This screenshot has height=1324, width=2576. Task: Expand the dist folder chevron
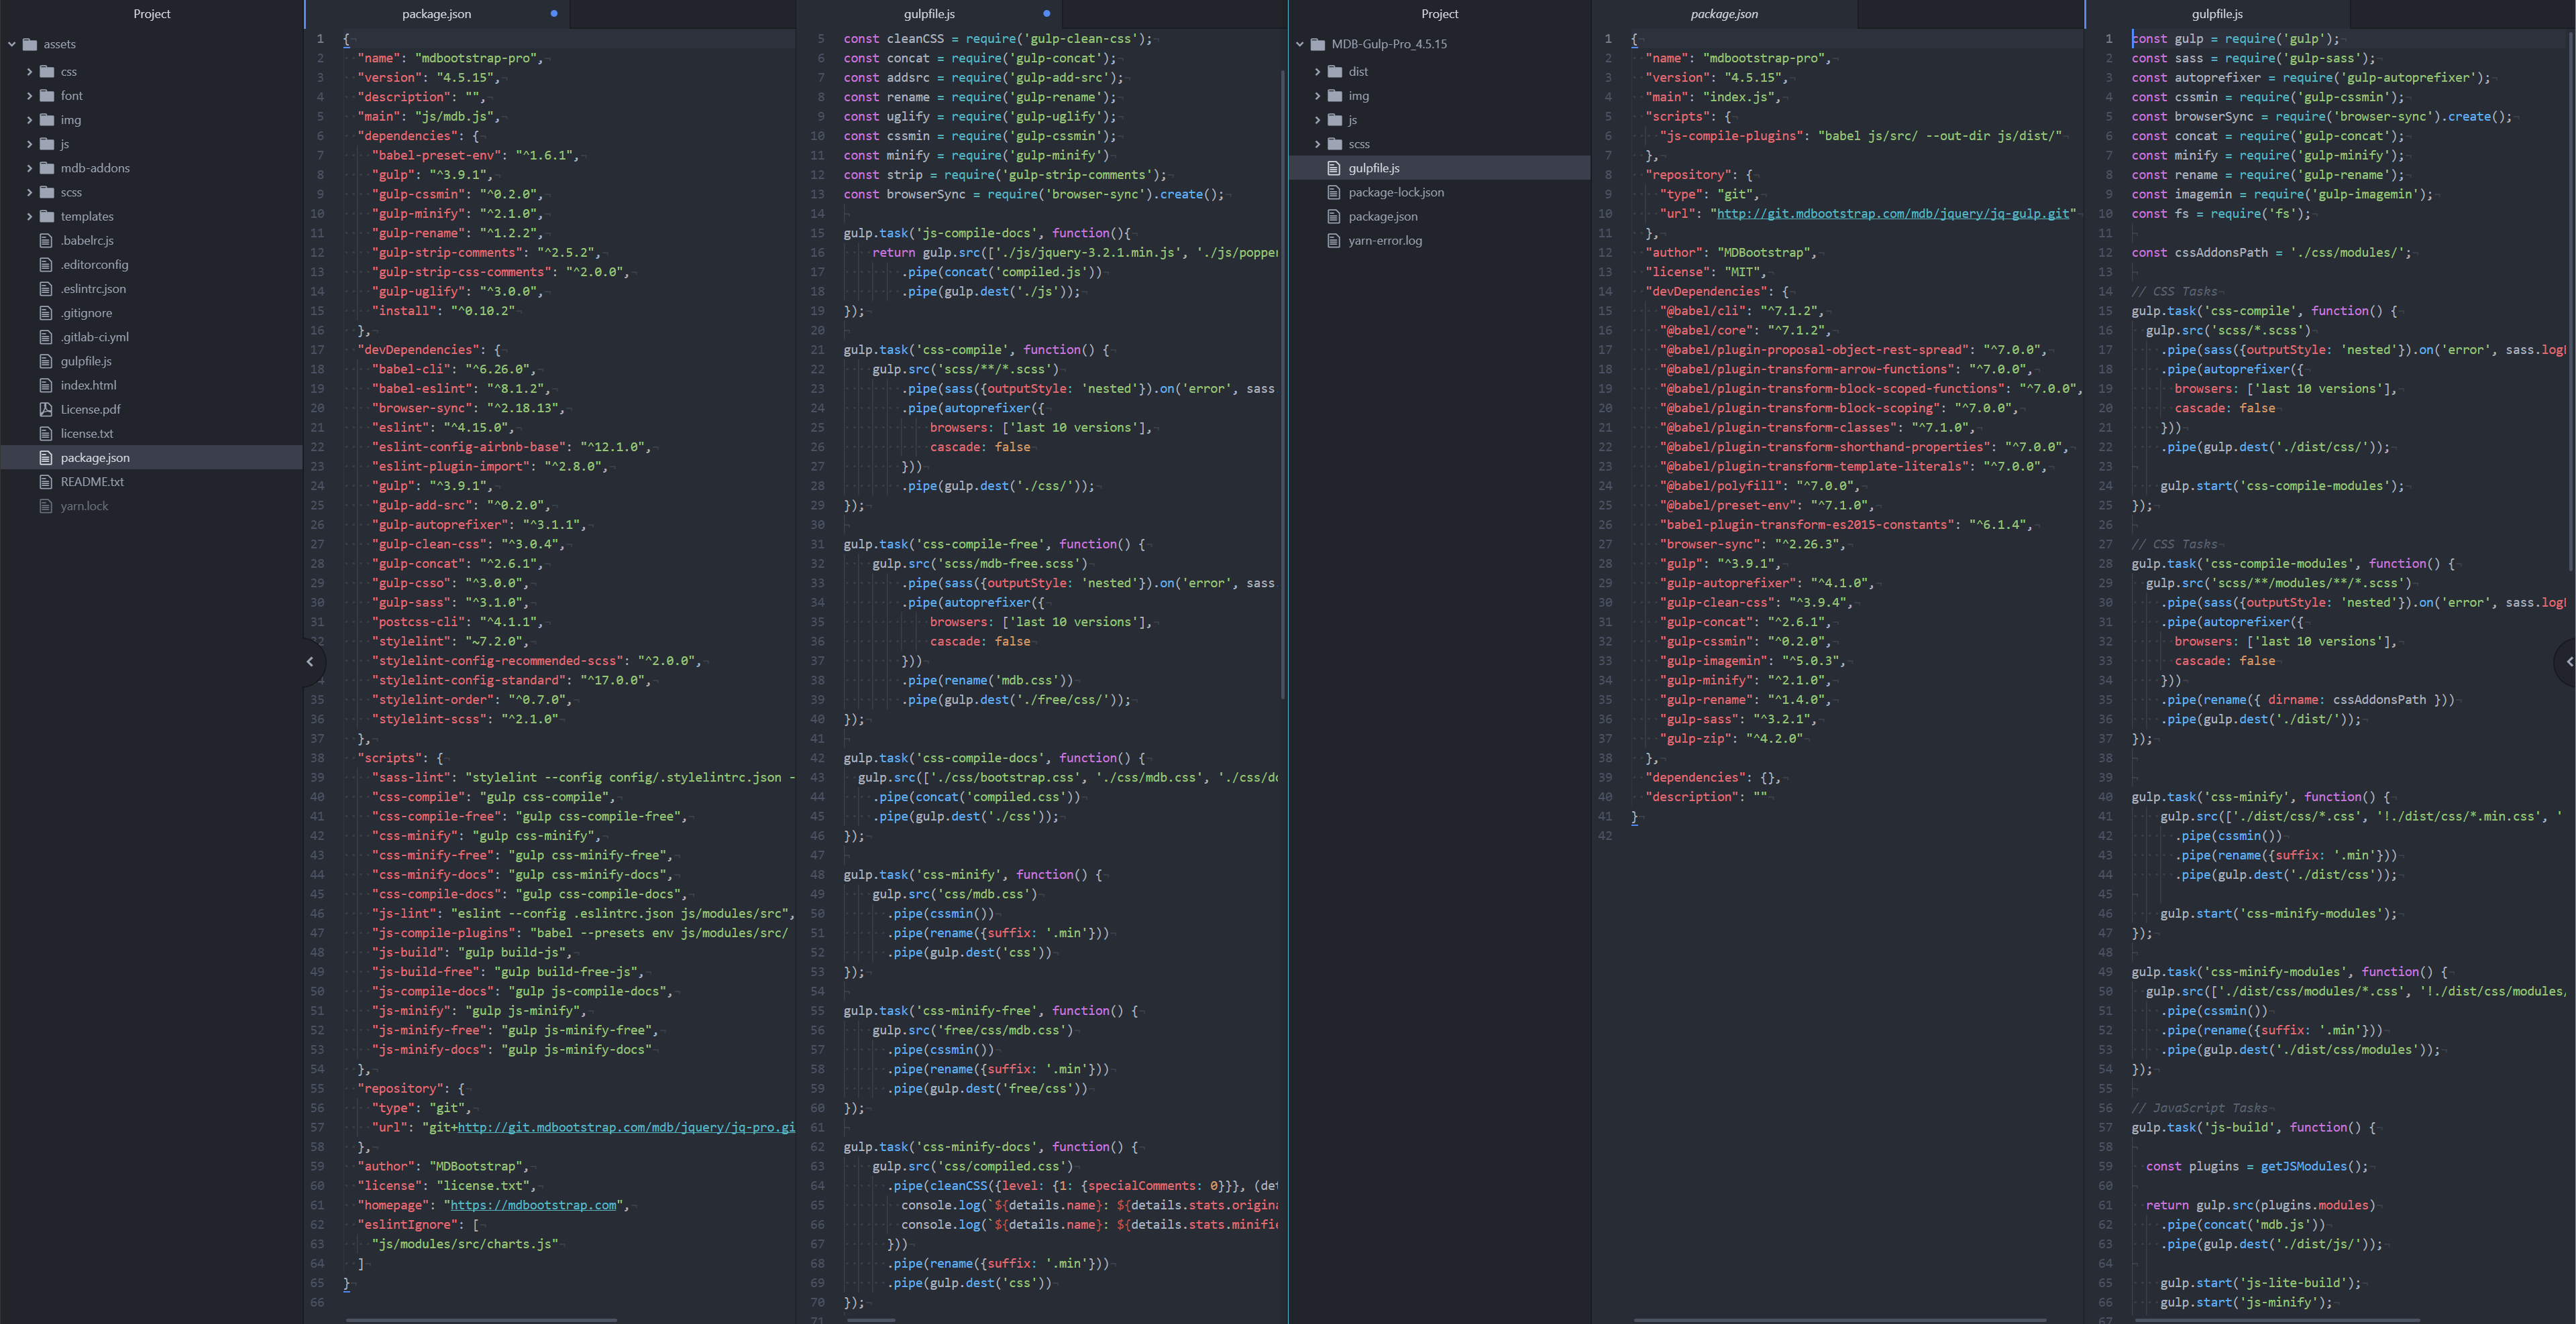pos(1317,72)
